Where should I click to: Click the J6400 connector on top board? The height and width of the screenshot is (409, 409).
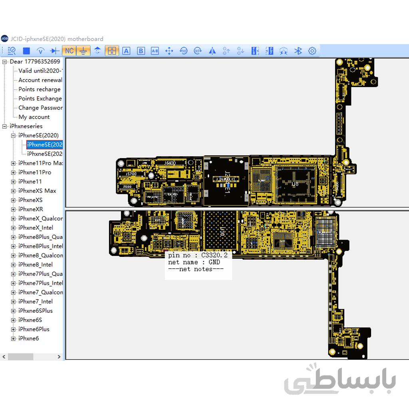pyautogui.click(x=170, y=163)
